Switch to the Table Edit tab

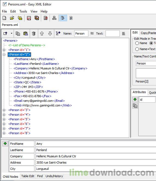coord(28,176)
